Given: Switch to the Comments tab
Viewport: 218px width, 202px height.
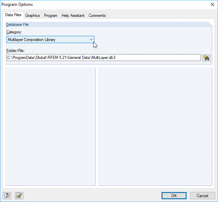Looking at the screenshot, I should click(97, 16).
